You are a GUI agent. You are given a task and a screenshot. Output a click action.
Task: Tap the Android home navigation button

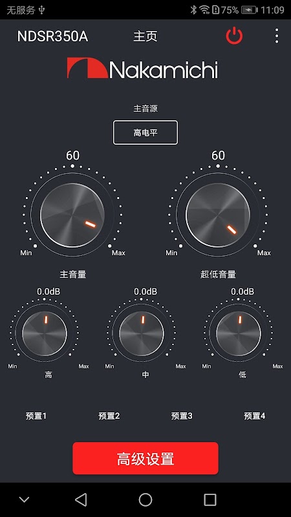point(145,500)
